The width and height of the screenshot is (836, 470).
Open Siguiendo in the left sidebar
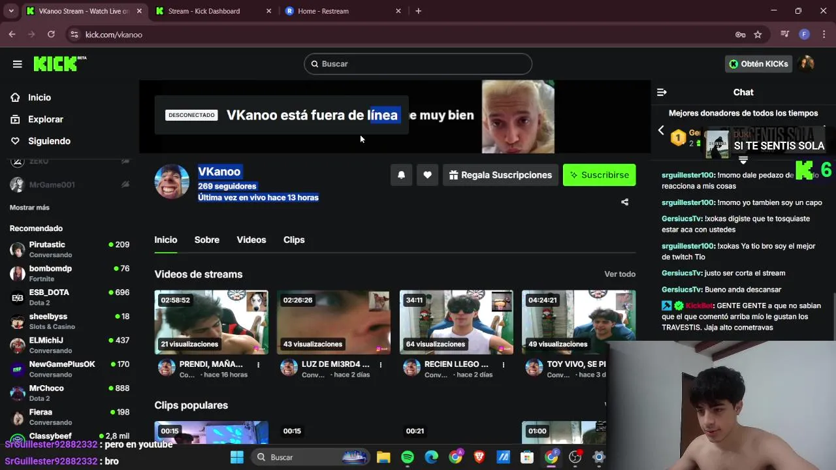click(x=49, y=141)
